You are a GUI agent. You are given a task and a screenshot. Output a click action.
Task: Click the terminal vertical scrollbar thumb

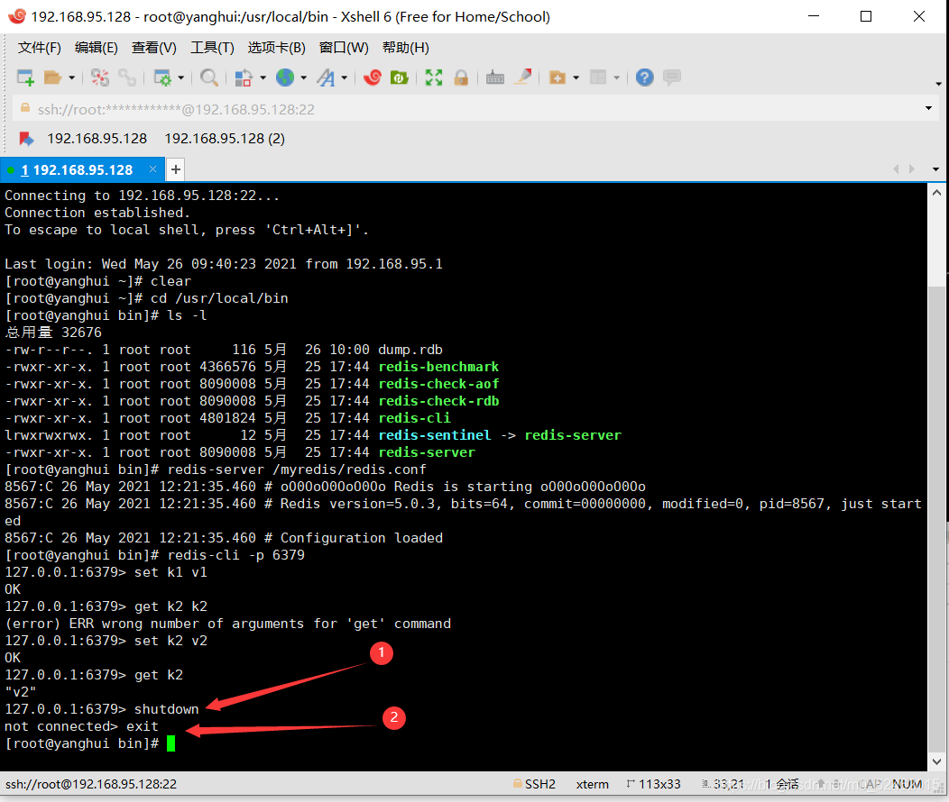[x=937, y=520]
